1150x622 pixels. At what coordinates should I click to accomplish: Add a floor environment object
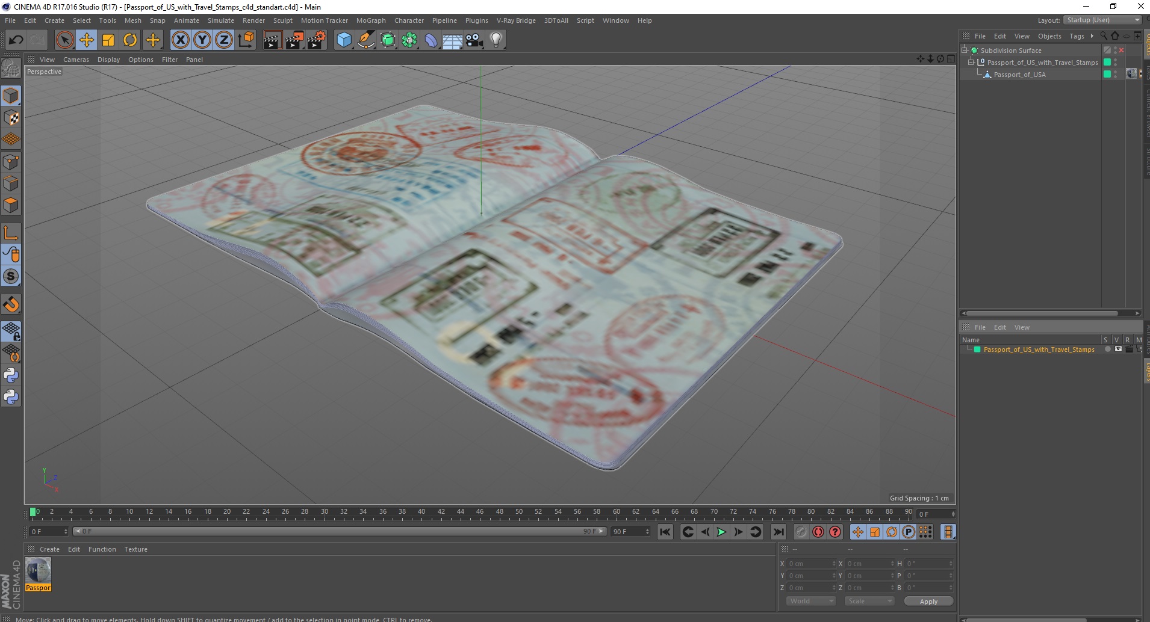(x=453, y=40)
